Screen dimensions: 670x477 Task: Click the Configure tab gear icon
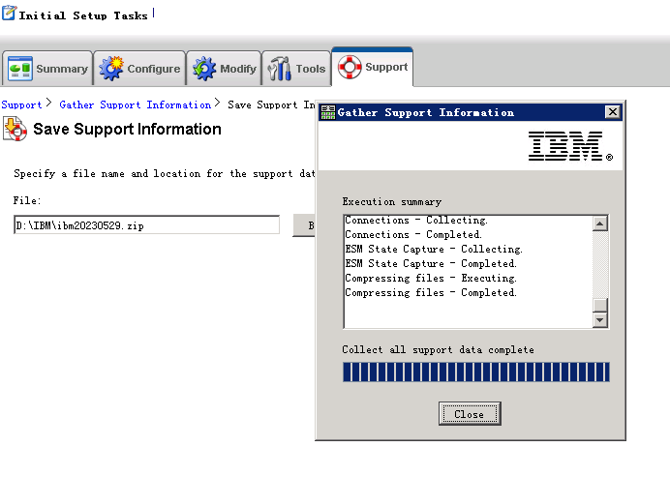pyautogui.click(x=111, y=69)
